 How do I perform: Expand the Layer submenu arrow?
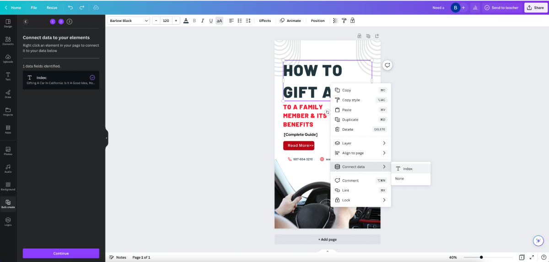click(384, 143)
